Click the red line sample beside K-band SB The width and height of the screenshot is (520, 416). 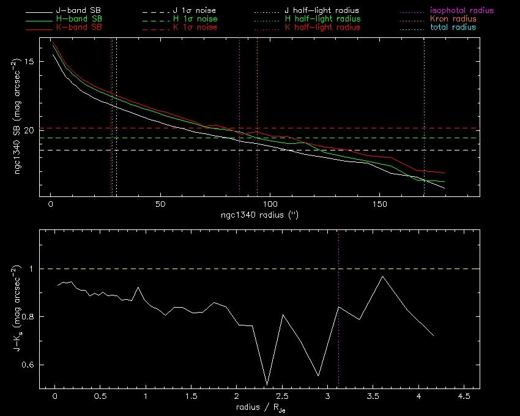[x=46, y=28]
